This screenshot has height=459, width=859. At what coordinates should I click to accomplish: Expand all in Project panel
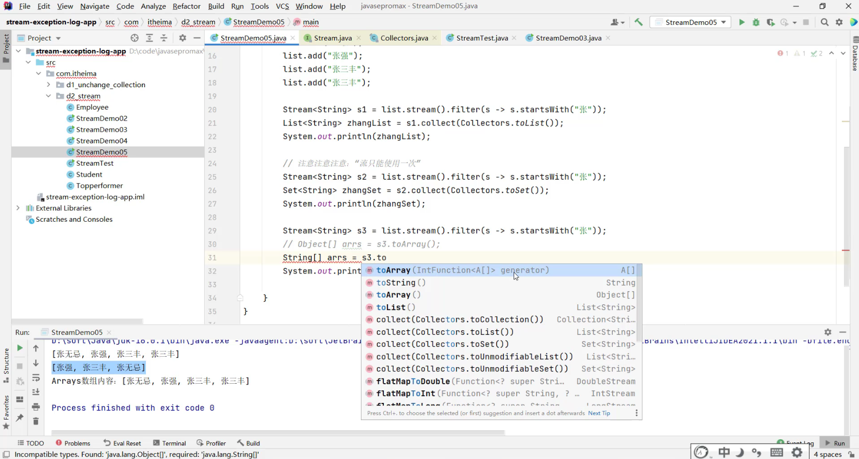coord(150,38)
